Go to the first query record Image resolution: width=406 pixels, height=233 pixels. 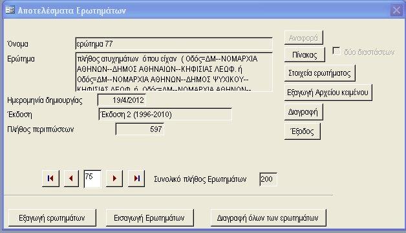(50, 179)
